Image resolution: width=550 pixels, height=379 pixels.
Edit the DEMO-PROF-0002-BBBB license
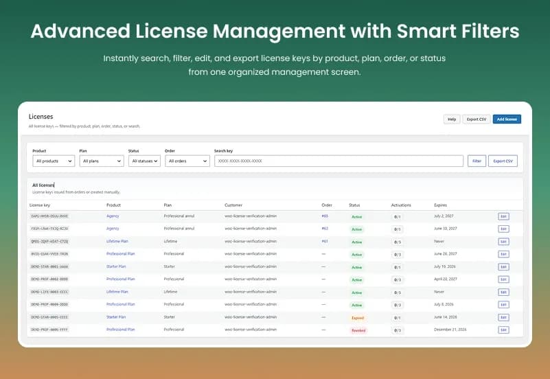(503, 279)
